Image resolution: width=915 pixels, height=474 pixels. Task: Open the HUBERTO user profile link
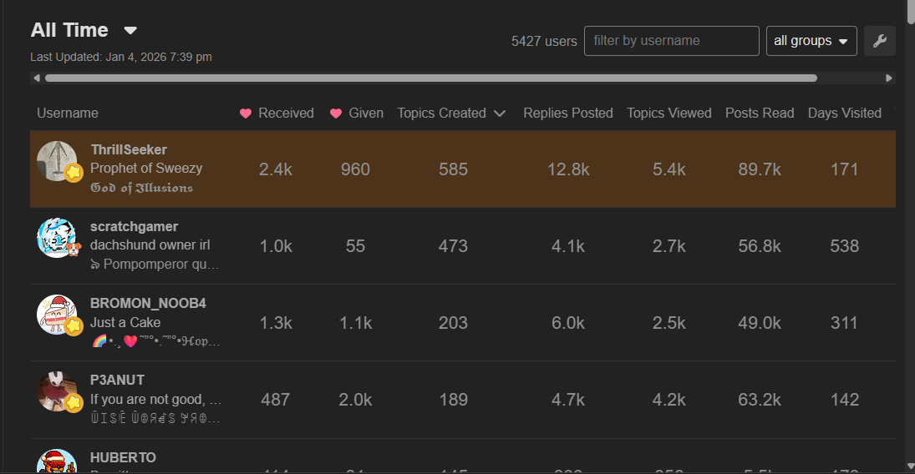(123, 457)
